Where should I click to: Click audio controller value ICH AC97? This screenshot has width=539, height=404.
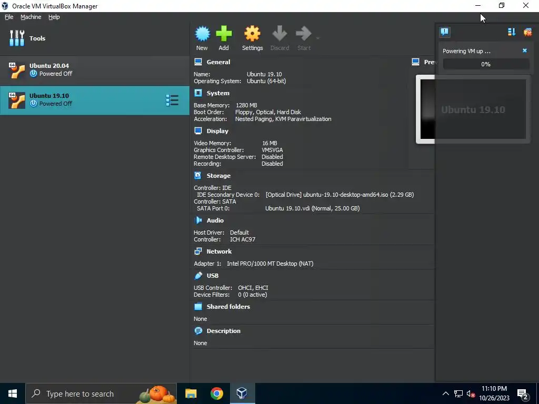pyautogui.click(x=242, y=239)
